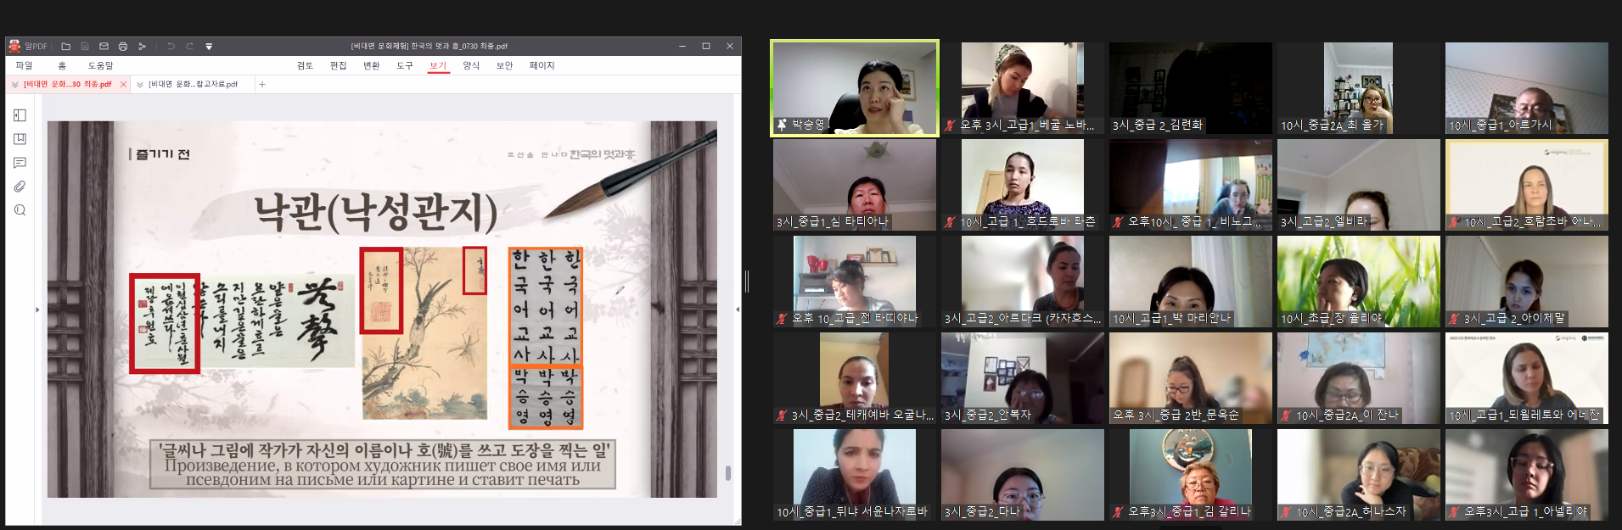Click muted mic icon of 테캐예바 오굴나 tile
The width and height of the screenshot is (1622, 530).
point(783,416)
